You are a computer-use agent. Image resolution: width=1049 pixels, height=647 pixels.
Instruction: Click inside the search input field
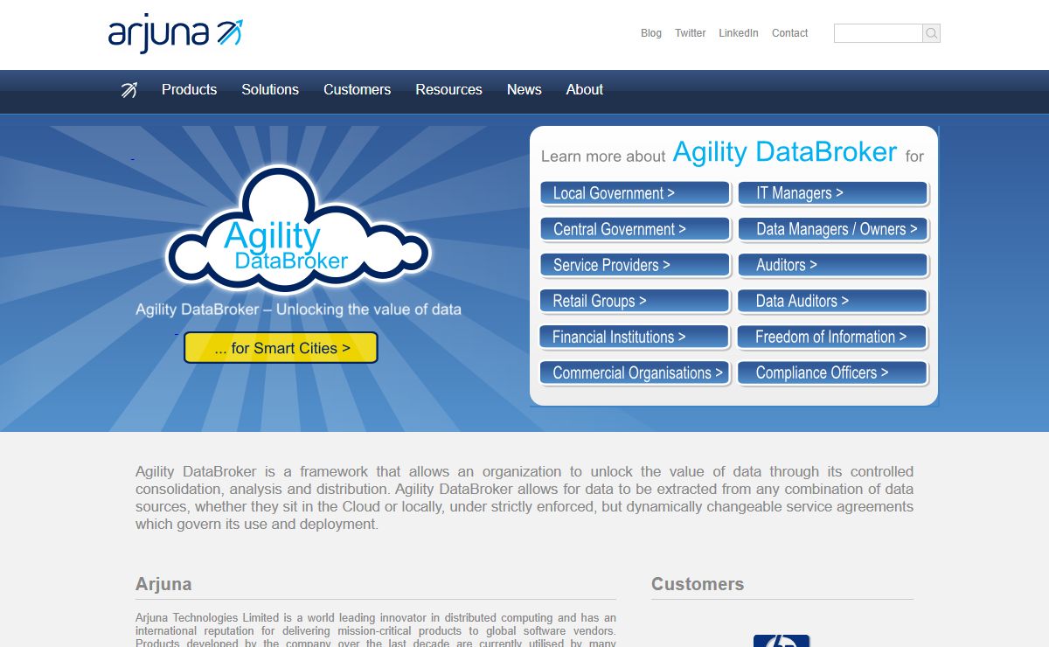pos(879,33)
